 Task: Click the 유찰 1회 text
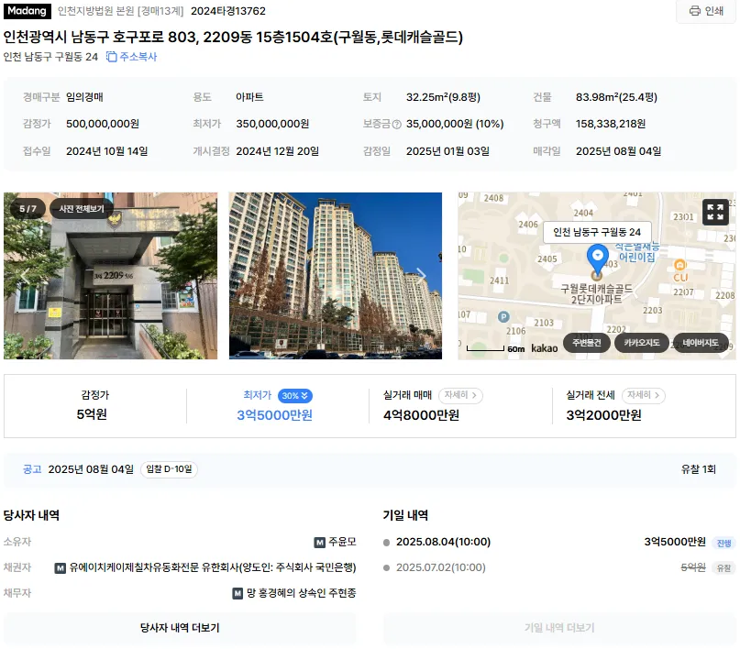698,469
